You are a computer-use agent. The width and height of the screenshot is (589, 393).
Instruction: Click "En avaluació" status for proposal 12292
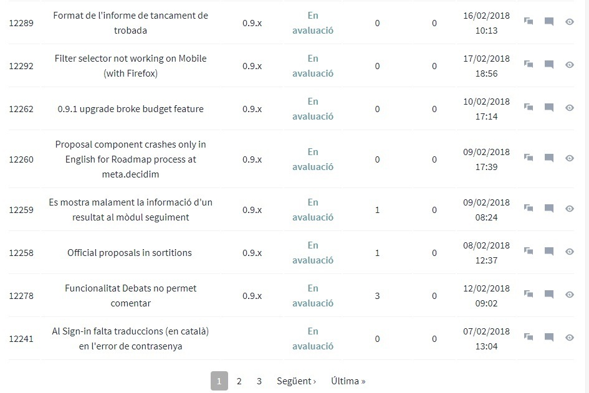pos(313,66)
